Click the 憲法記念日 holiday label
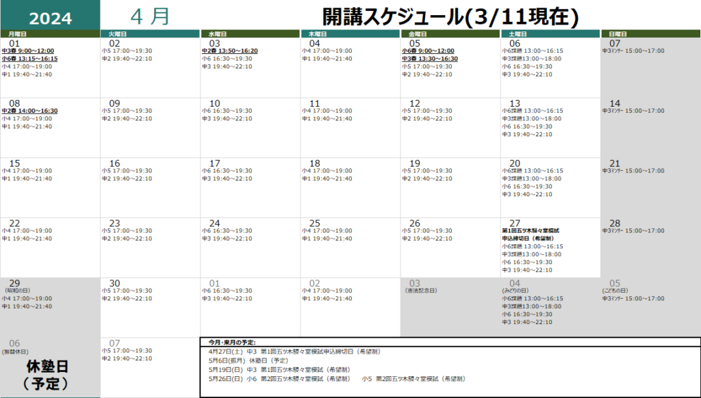The image size is (701, 398). pyautogui.click(x=422, y=291)
